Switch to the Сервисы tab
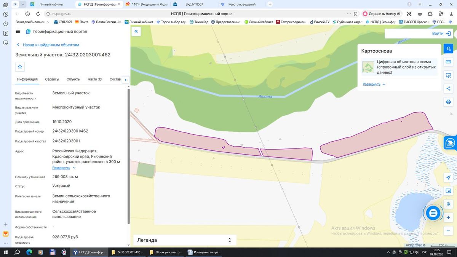 (52, 79)
